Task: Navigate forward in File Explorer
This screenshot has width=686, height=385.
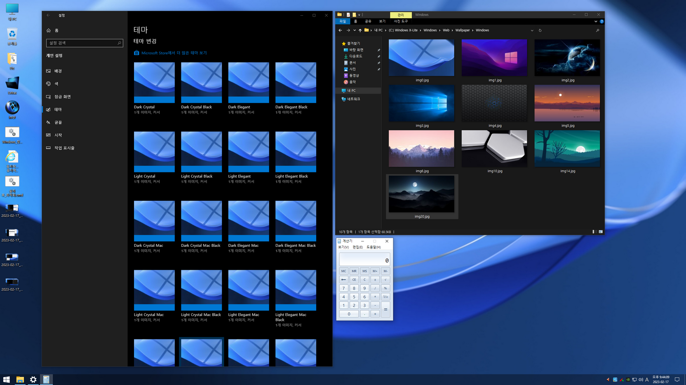Action: (348, 30)
